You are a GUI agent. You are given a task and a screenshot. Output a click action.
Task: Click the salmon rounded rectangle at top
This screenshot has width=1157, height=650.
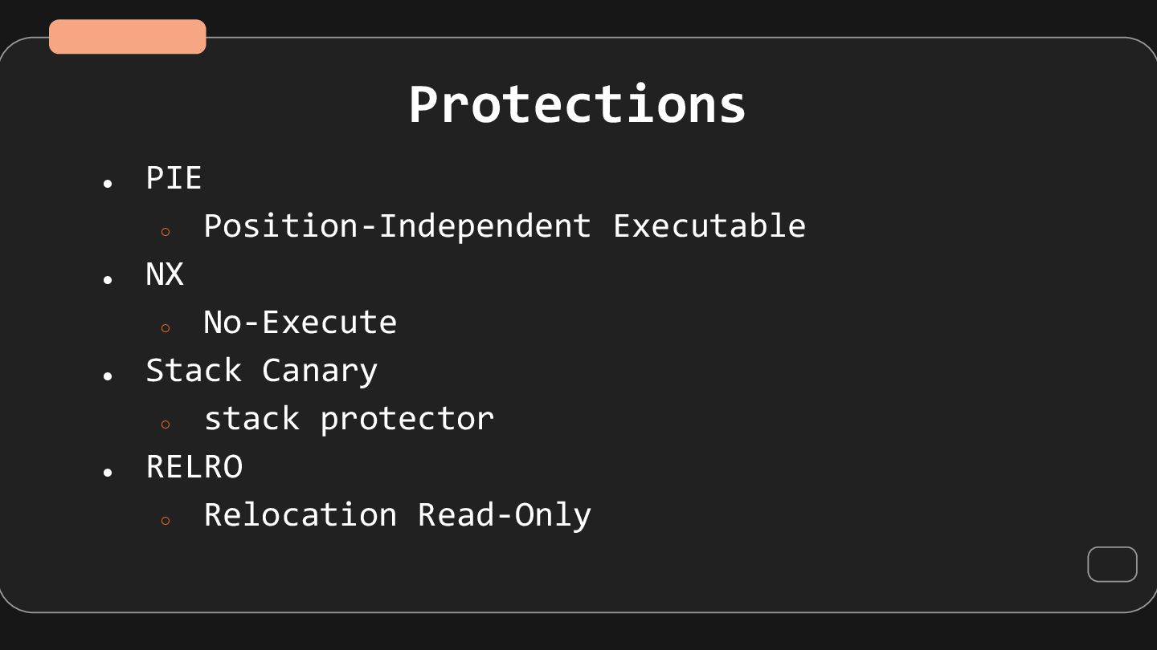[128, 37]
